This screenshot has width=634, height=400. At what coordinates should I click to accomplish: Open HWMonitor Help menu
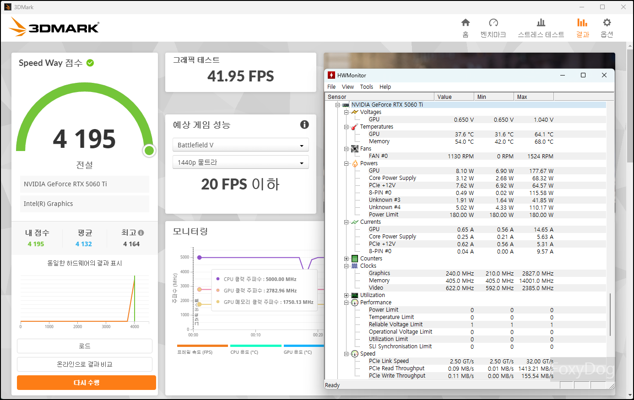pos(385,86)
